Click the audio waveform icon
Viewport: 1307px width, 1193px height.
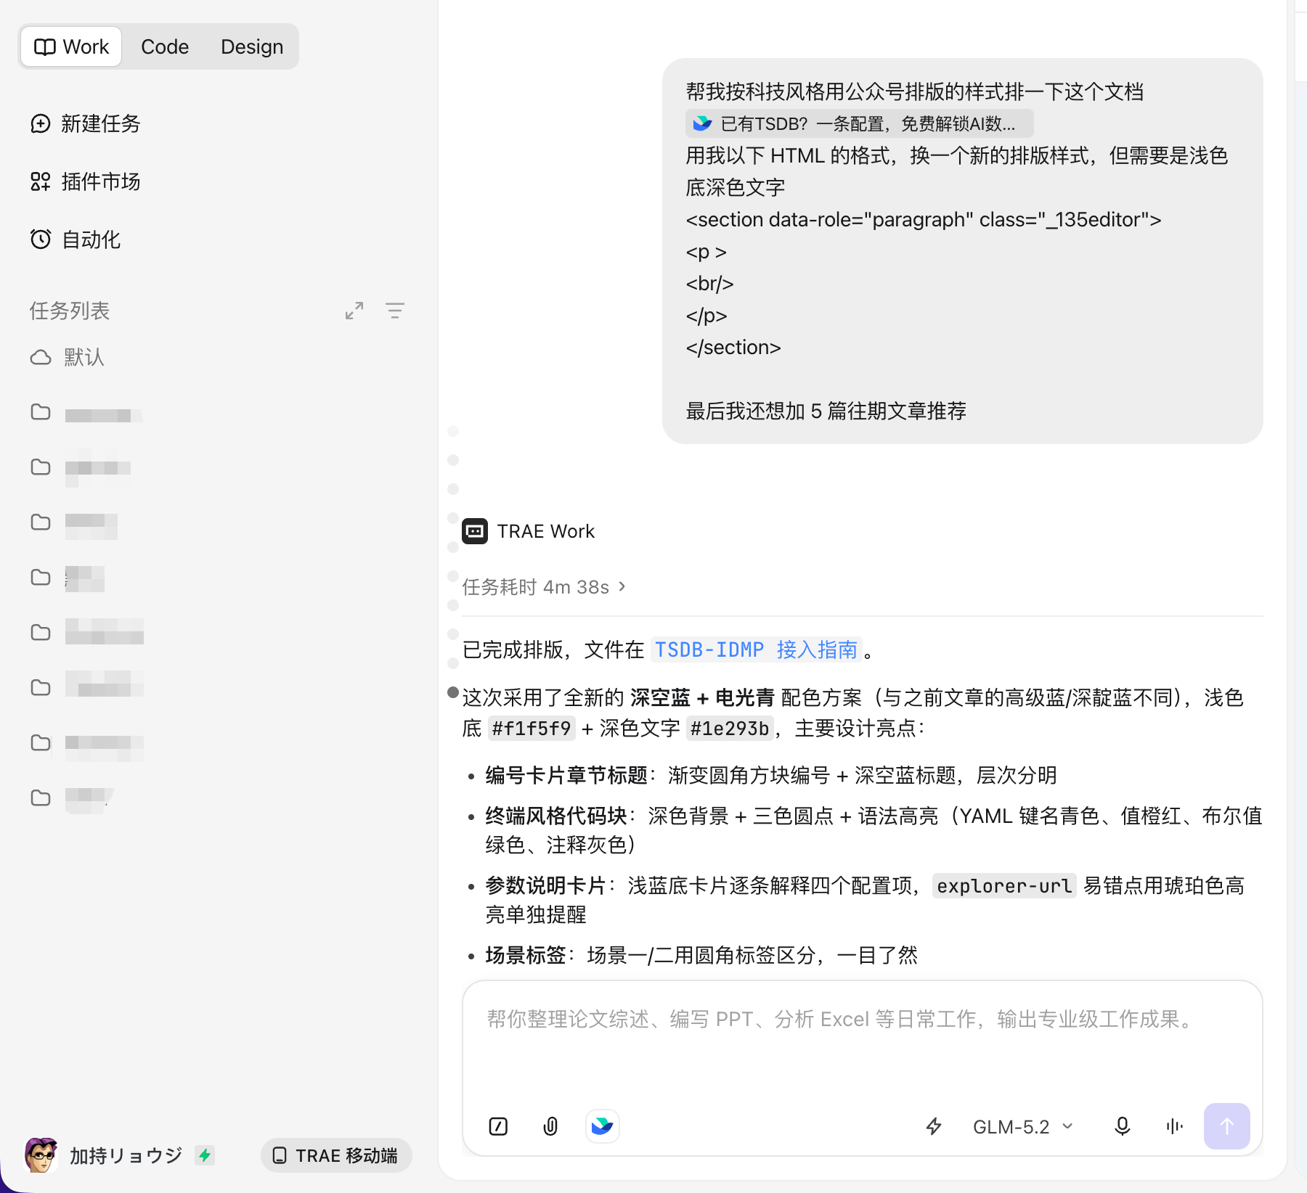[1174, 1126]
